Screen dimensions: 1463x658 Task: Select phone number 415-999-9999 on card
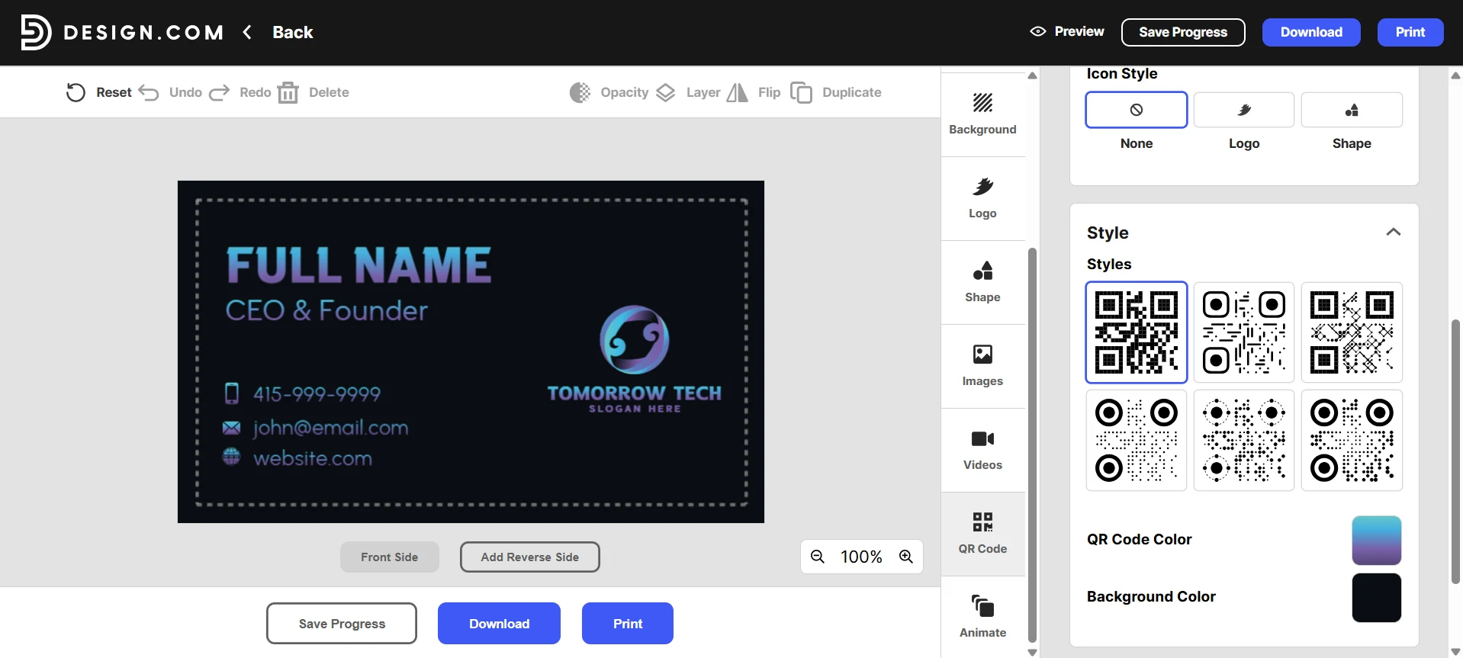[317, 393]
